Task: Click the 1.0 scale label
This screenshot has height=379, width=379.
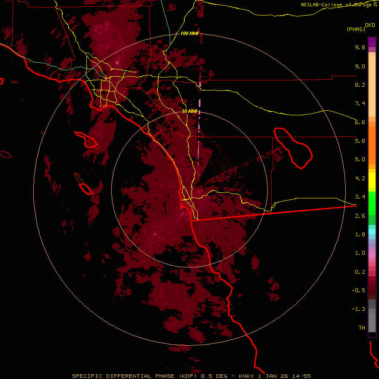Action: [x=360, y=253]
